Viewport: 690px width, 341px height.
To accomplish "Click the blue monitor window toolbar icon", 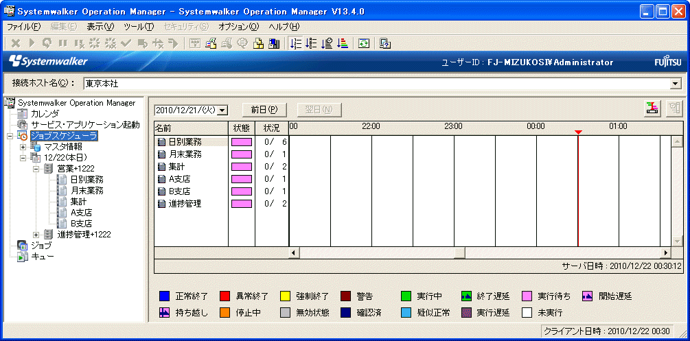I will [274, 43].
